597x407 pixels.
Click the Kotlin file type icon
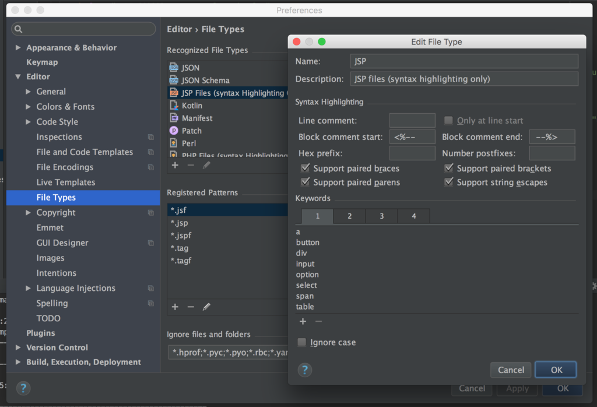[x=175, y=105]
